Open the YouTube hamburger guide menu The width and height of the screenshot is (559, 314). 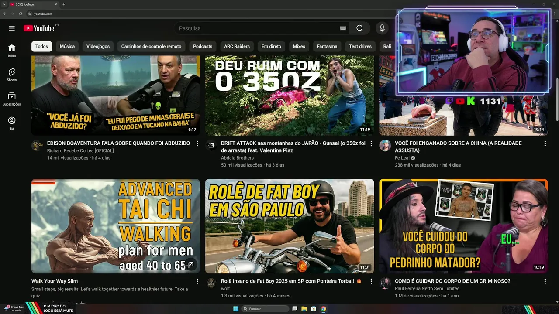[x=12, y=28]
